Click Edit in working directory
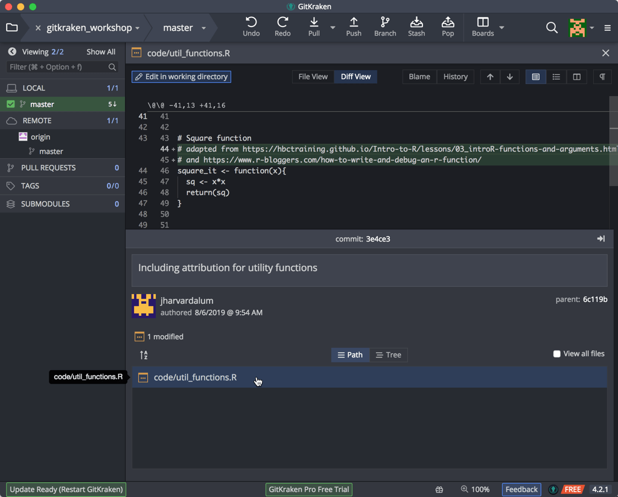Viewport: 618px width, 497px height. pyautogui.click(x=181, y=77)
